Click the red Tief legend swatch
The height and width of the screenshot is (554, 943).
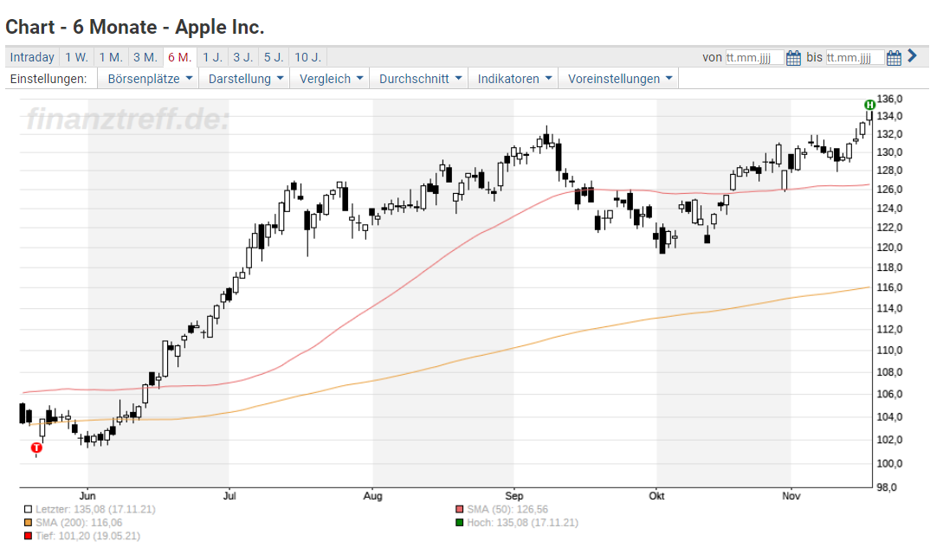(28, 536)
